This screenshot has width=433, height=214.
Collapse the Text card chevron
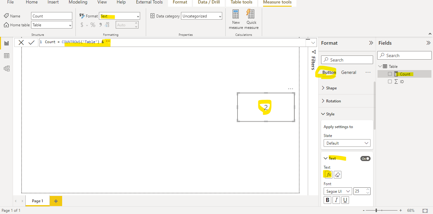click(x=326, y=158)
